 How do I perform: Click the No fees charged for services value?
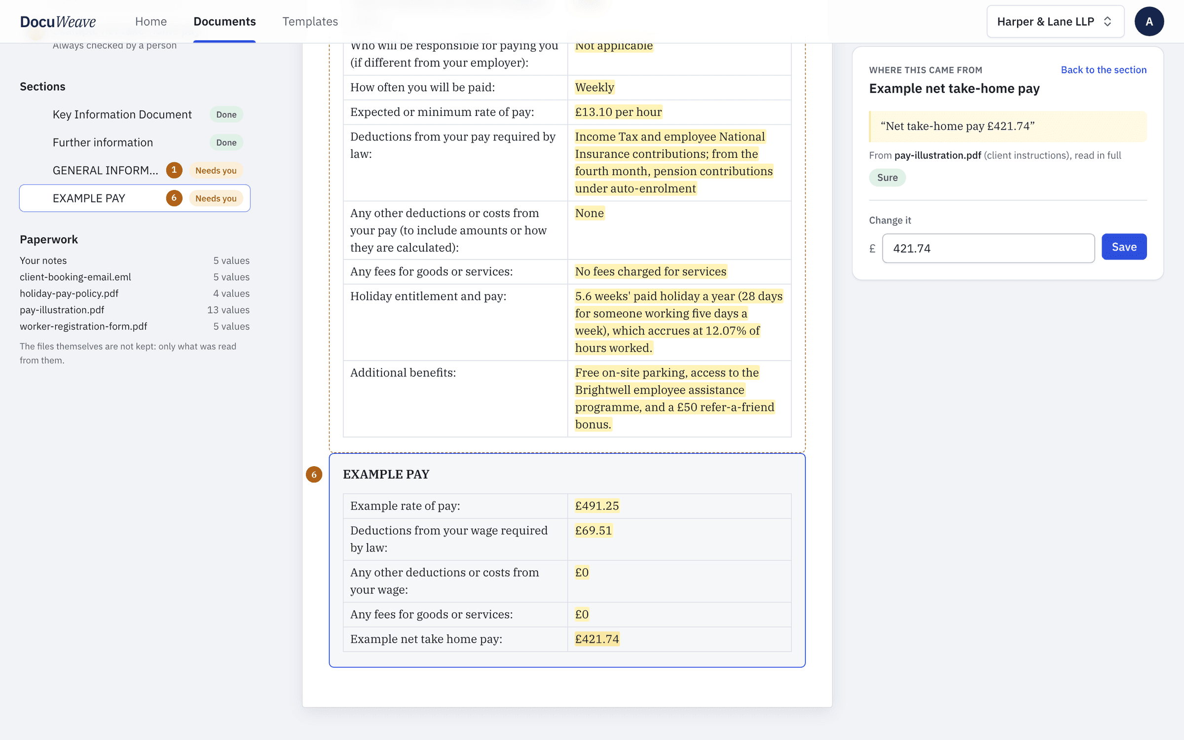tap(651, 271)
